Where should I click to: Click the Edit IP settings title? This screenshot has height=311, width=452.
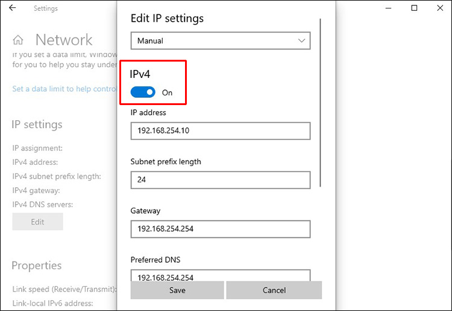pos(167,18)
